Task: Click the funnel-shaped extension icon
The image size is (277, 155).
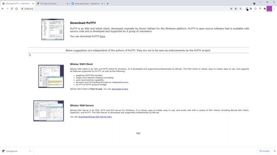Action: [260, 9]
